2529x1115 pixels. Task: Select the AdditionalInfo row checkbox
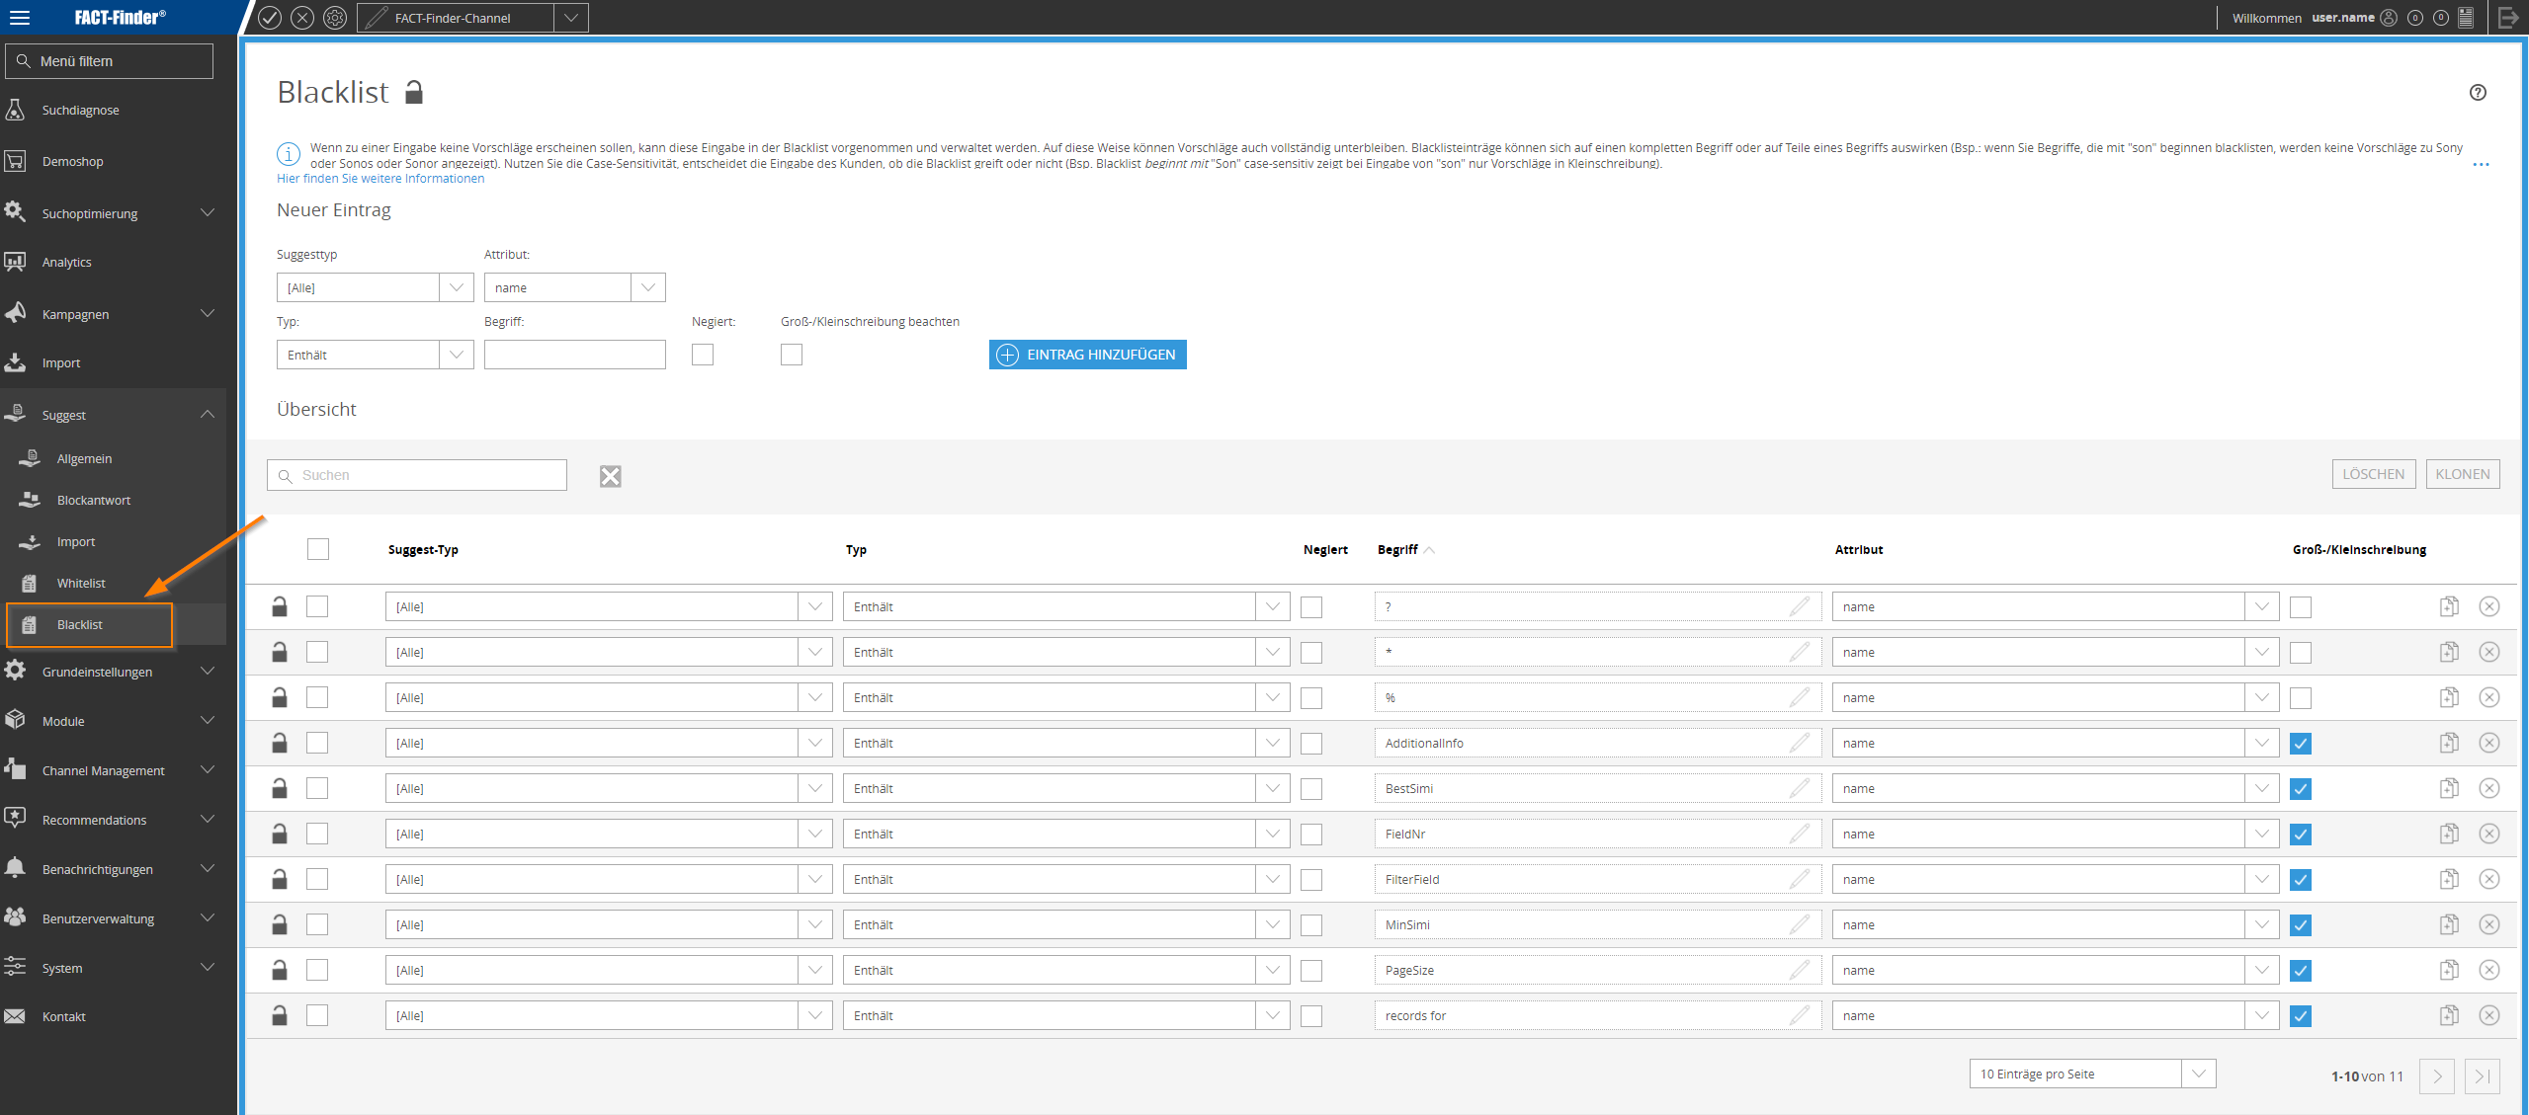317,743
